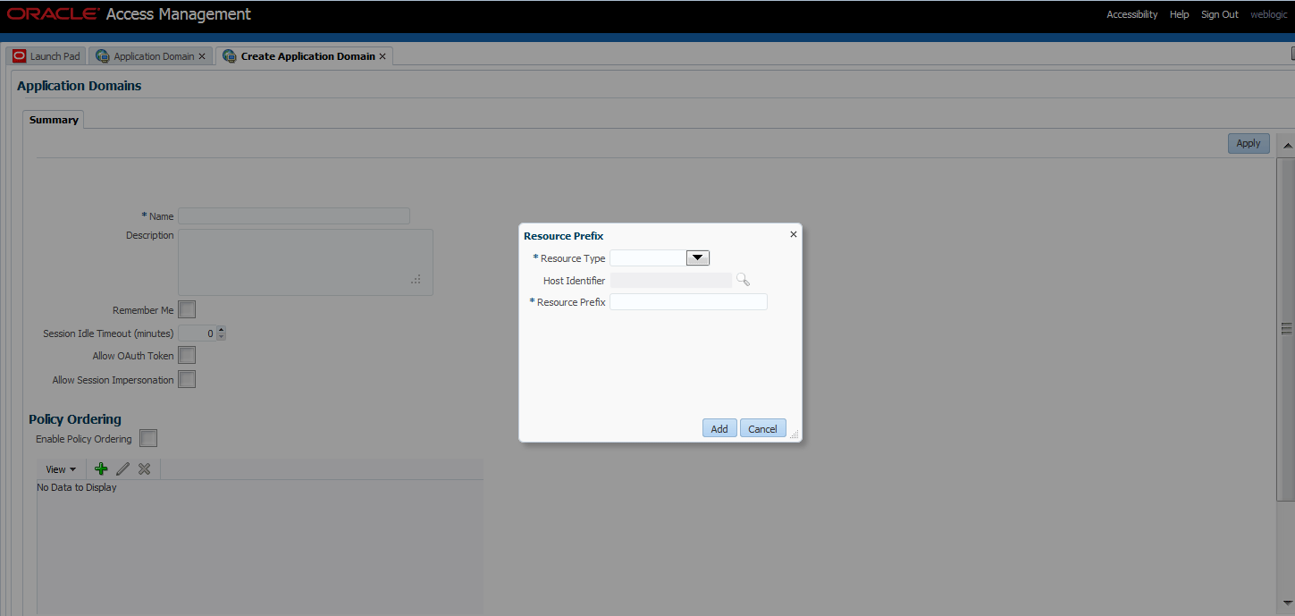Click the dialog resize grip icon

pos(794,434)
